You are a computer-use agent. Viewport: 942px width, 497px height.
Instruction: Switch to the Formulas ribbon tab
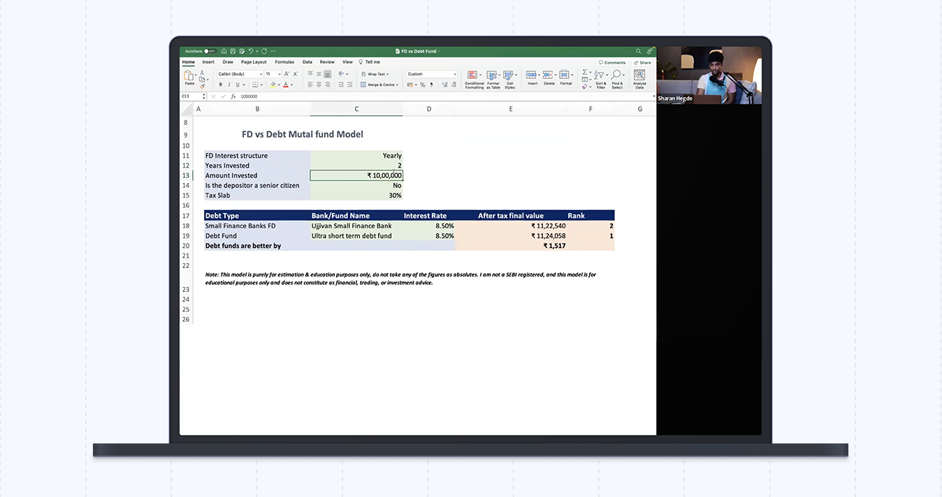point(284,62)
